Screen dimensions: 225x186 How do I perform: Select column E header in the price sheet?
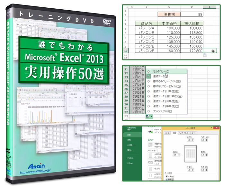210,7
